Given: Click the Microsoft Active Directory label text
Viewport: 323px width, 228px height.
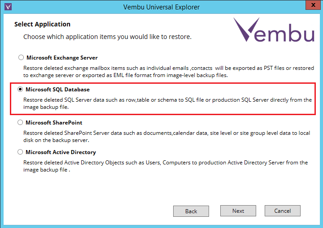Looking at the screenshot, I should click(x=61, y=152).
